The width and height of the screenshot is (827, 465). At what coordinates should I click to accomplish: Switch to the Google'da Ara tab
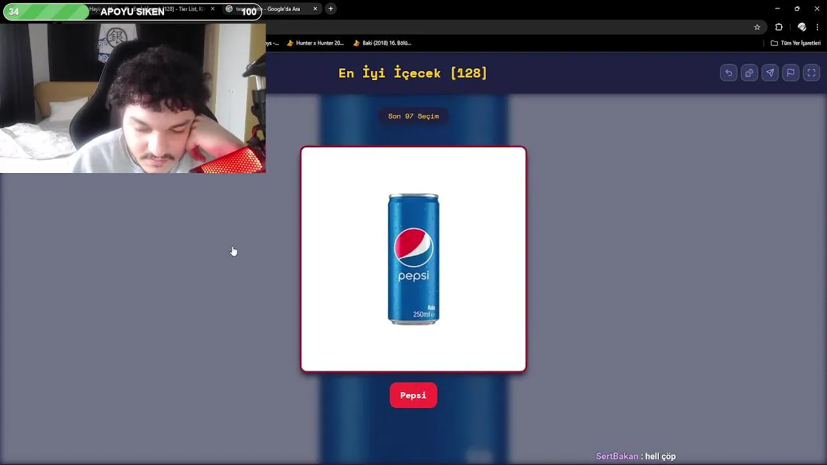click(x=271, y=9)
